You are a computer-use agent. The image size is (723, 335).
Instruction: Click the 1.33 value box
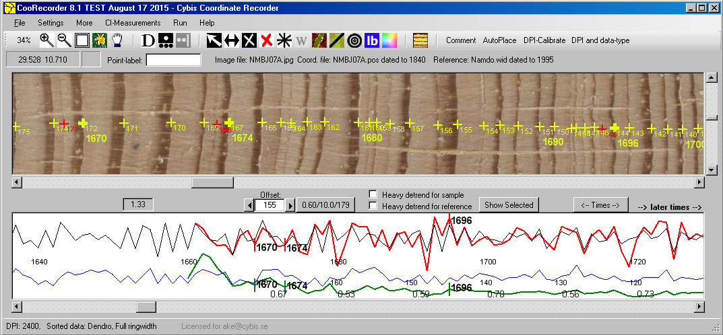pyautogui.click(x=138, y=204)
